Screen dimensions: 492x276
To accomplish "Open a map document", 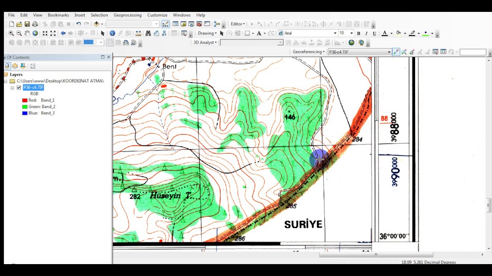I will (x=19, y=24).
